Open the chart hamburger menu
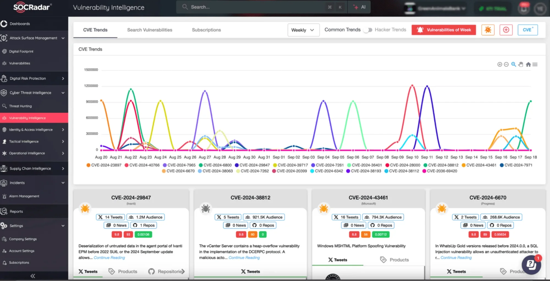This screenshot has width=550, height=281. [x=535, y=64]
